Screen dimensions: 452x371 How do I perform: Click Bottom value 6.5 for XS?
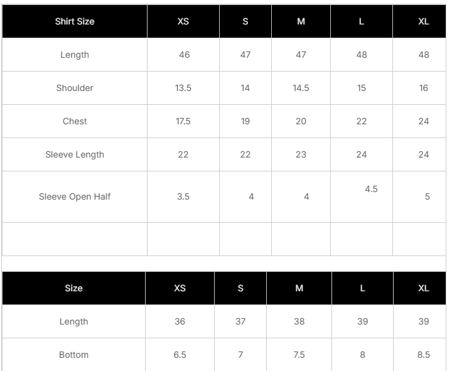tap(180, 355)
